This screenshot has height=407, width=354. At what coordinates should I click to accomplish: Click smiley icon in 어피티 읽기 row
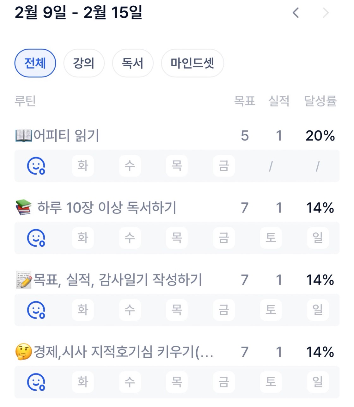pyautogui.click(x=36, y=166)
